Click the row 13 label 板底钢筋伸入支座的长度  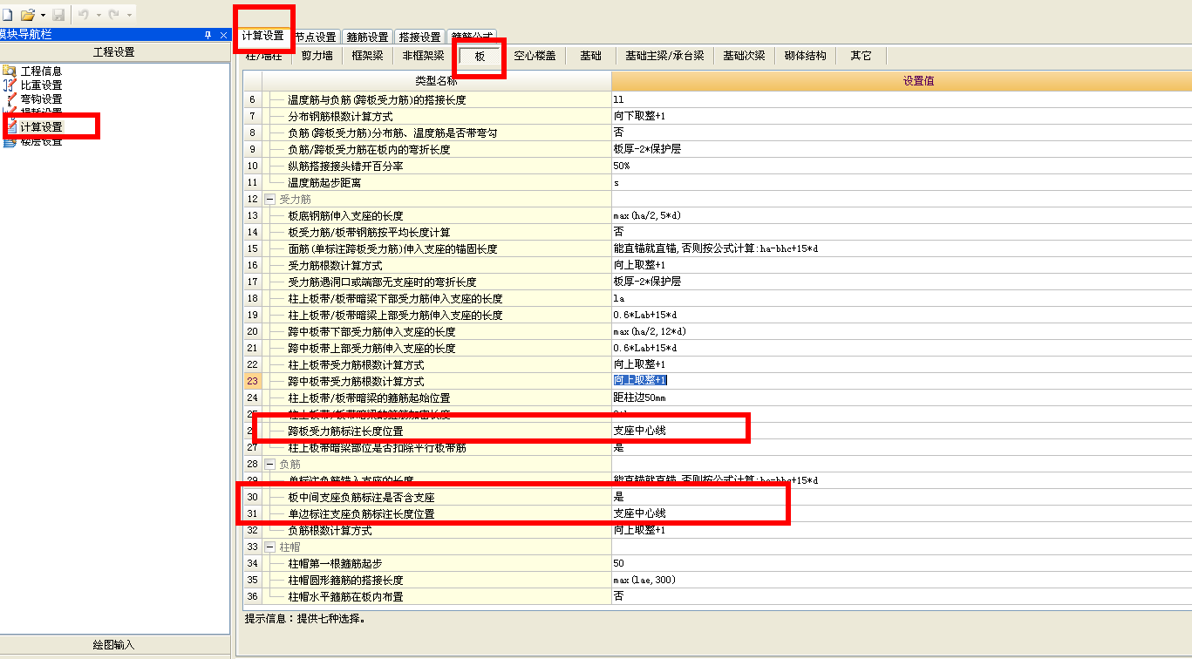pyautogui.click(x=345, y=215)
